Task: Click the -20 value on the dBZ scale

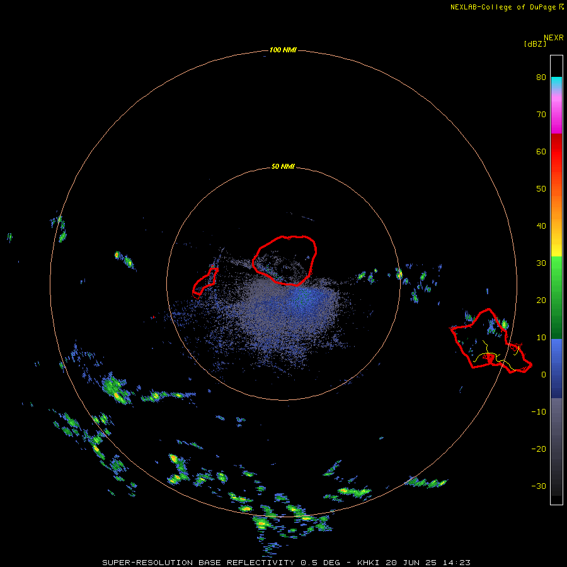Action: point(539,449)
